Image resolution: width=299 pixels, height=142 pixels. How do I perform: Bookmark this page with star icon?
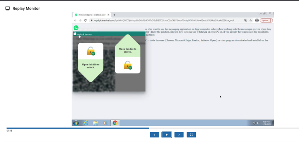tap(251, 21)
